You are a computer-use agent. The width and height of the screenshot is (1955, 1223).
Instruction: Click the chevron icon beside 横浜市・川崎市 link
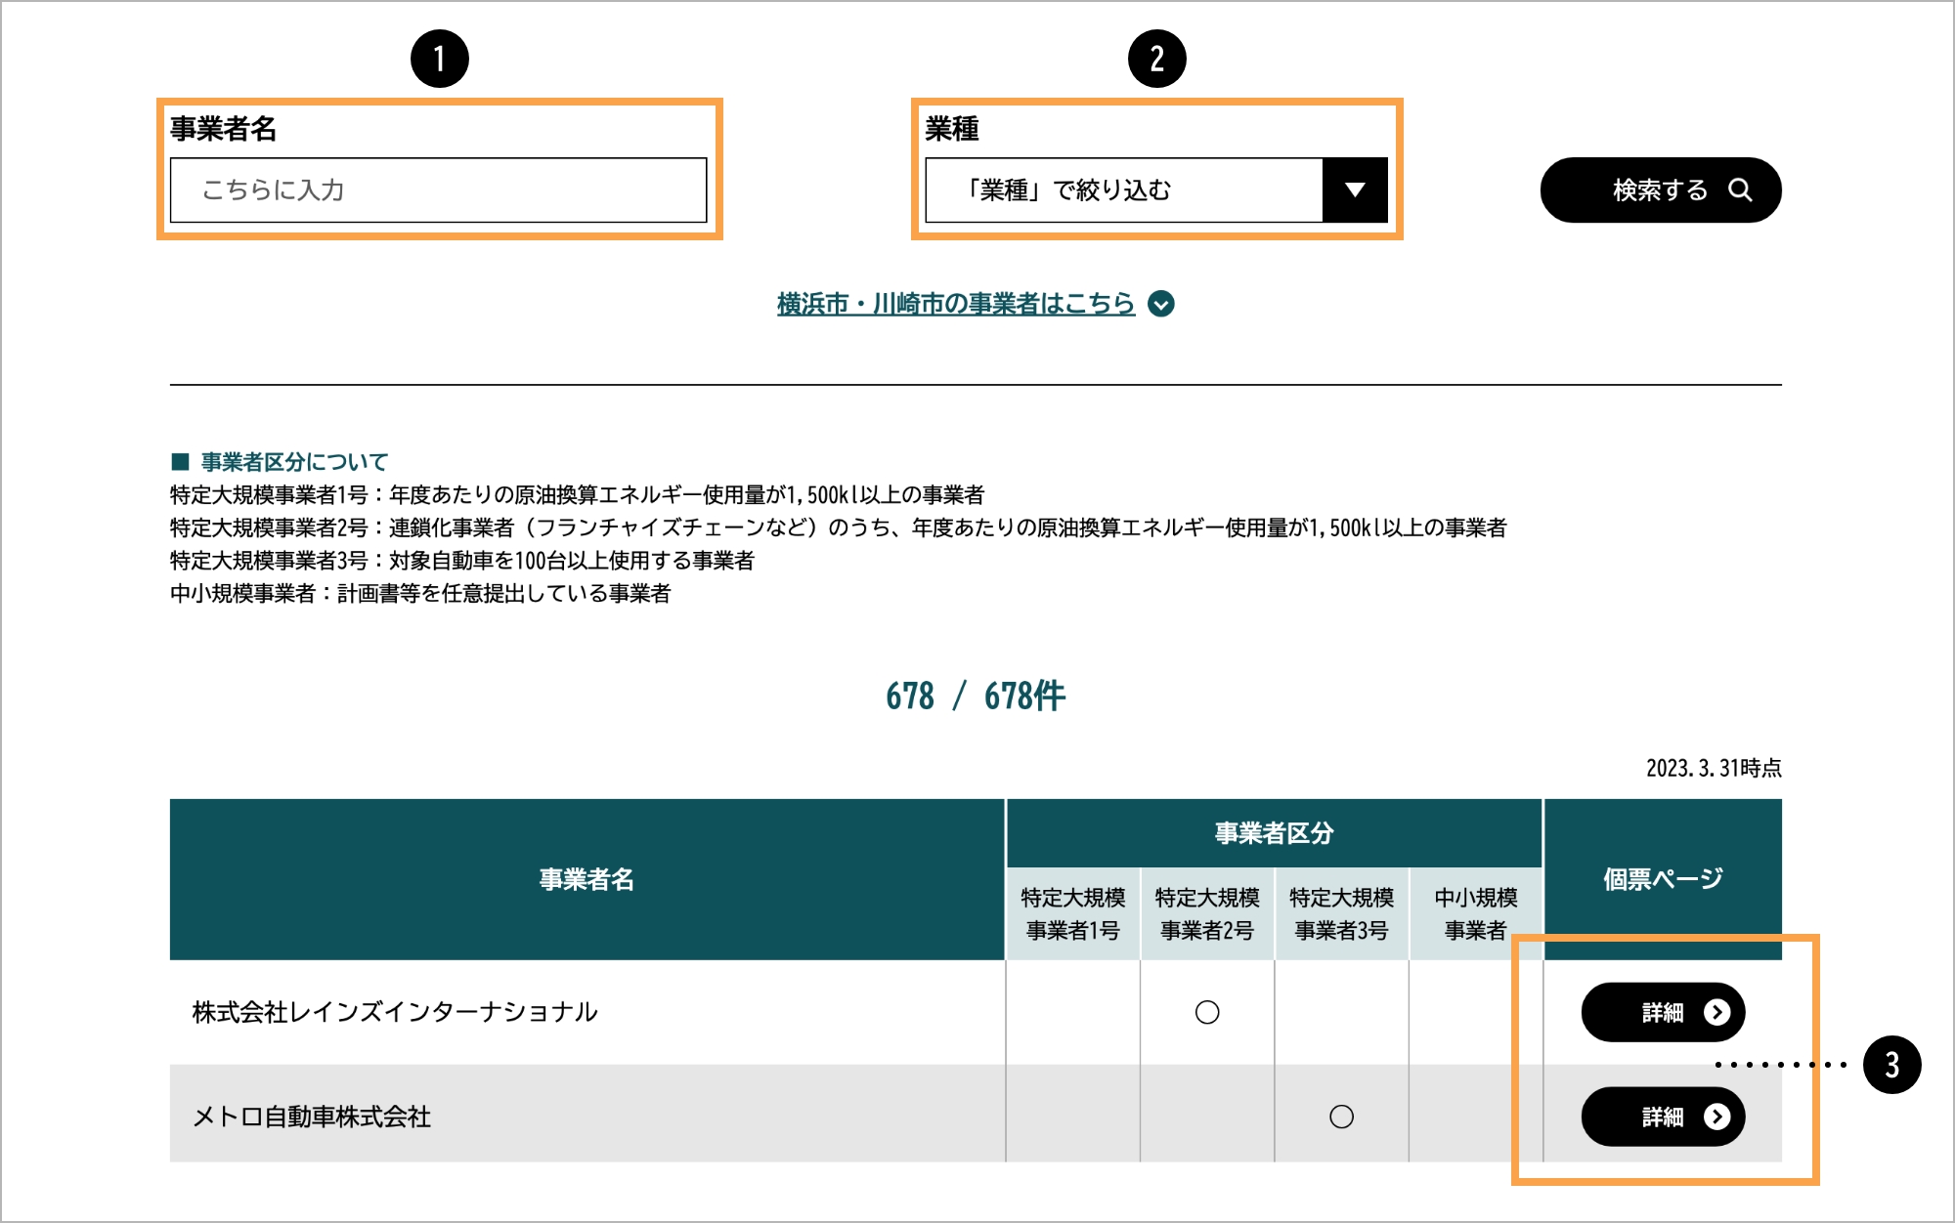pyautogui.click(x=1161, y=304)
